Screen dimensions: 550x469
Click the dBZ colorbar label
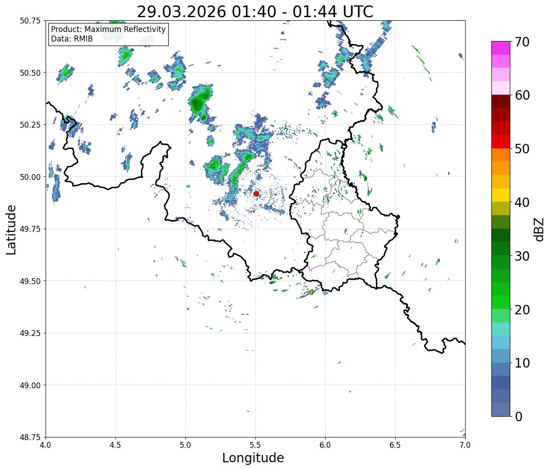(x=539, y=229)
